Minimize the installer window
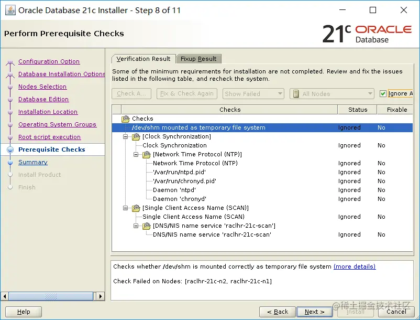The image size is (420, 320). tap(342, 10)
